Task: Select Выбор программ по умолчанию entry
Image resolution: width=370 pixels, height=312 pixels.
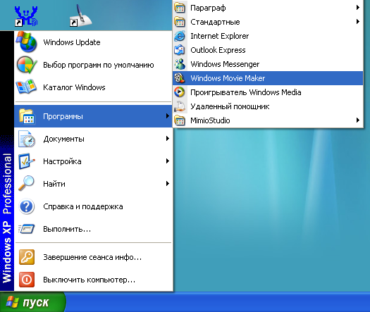Action: tap(93, 65)
